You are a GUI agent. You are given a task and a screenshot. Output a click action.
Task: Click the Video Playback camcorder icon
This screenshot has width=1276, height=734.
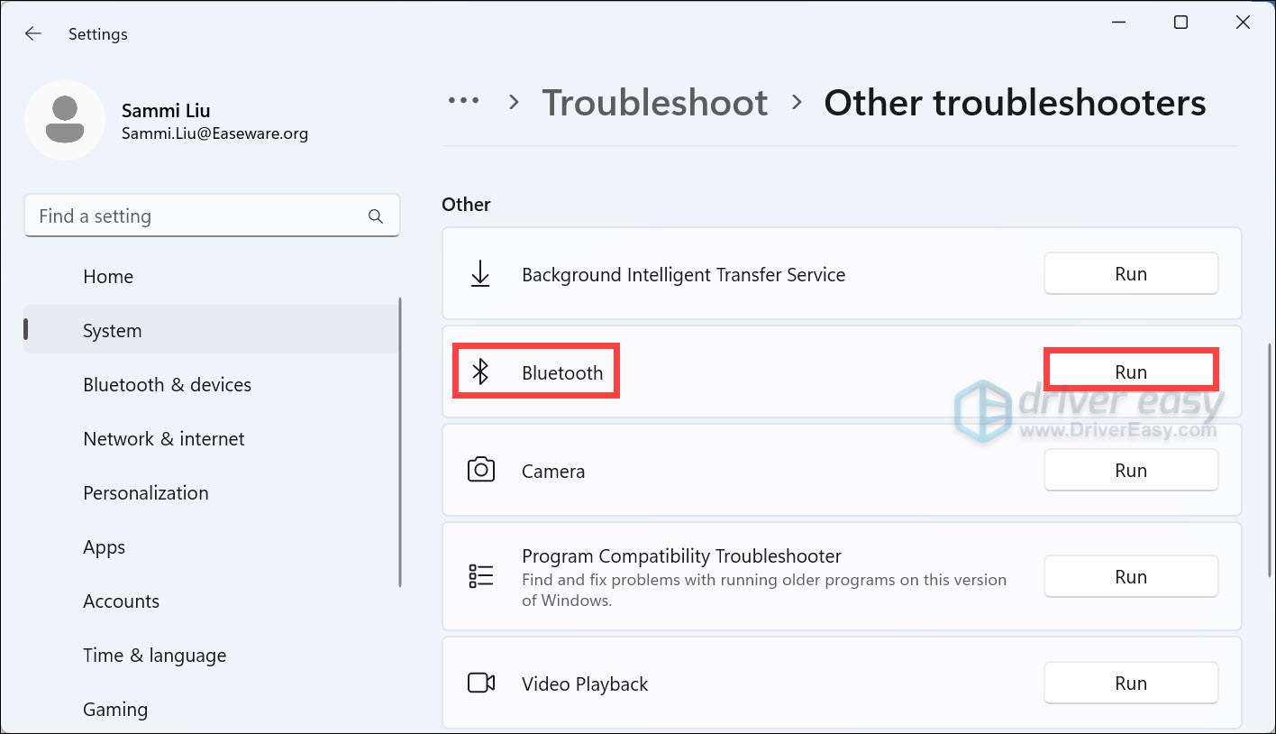481,684
